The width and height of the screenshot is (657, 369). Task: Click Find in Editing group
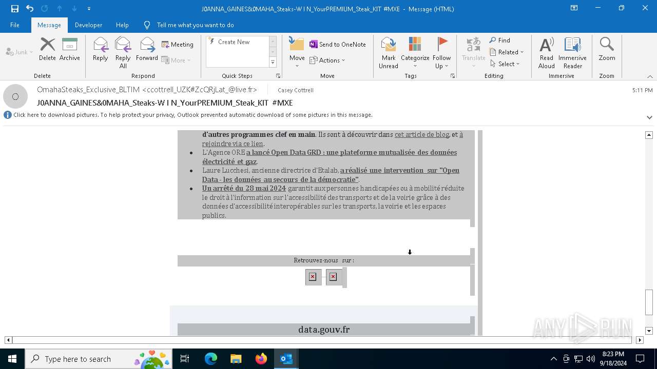click(500, 40)
